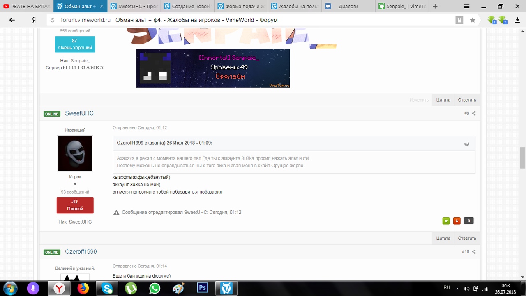Click 'Цитата' button under Senpaie_ post
The height and width of the screenshot is (296, 526).
tap(443, 100)
